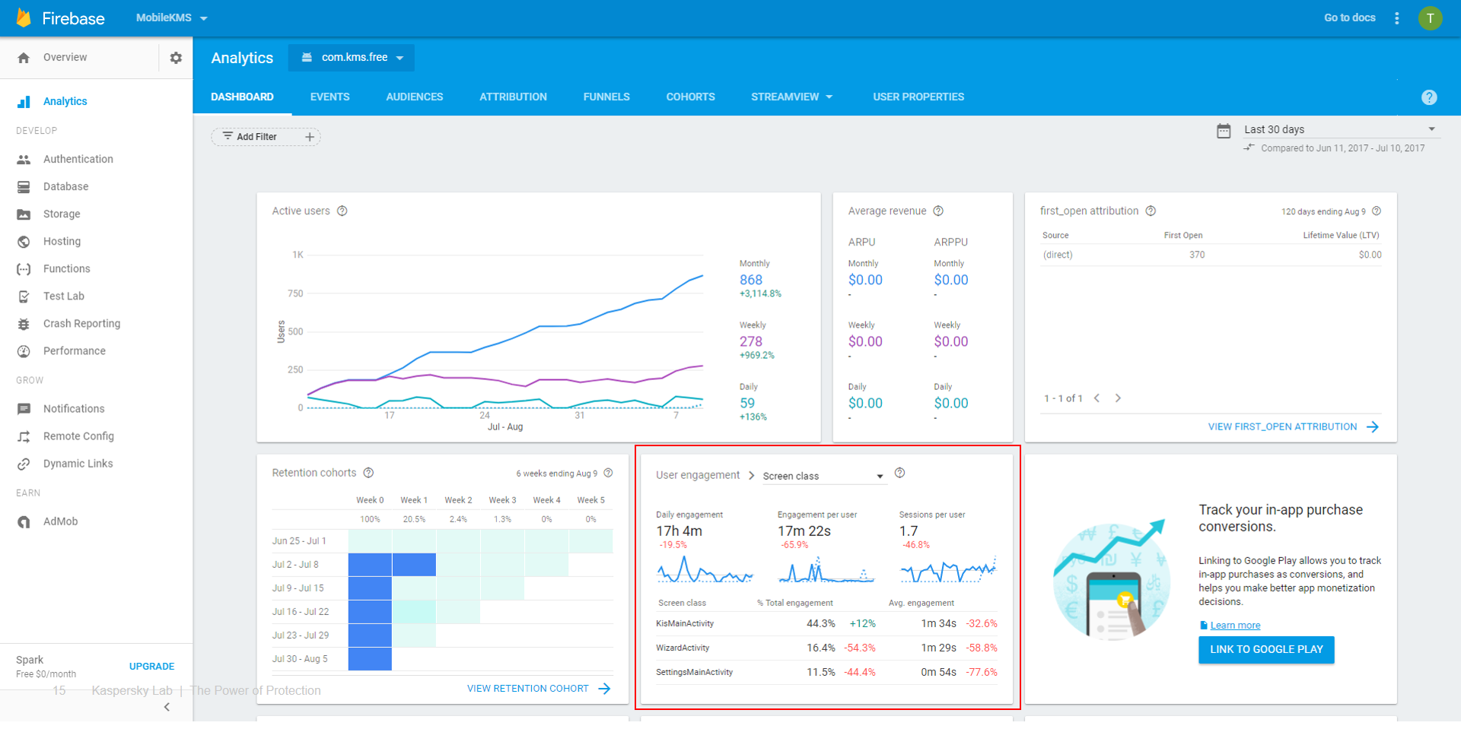Click the Retention cohorts help icon

point(368,473)
